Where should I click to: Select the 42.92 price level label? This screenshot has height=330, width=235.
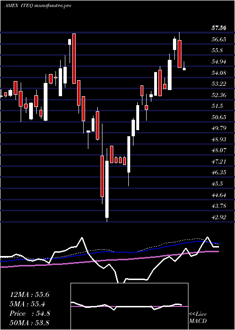pos(219,217)
